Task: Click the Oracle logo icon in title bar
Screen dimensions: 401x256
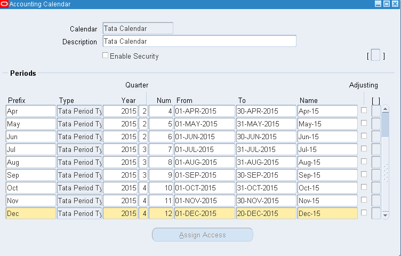Action: point(5,4)
